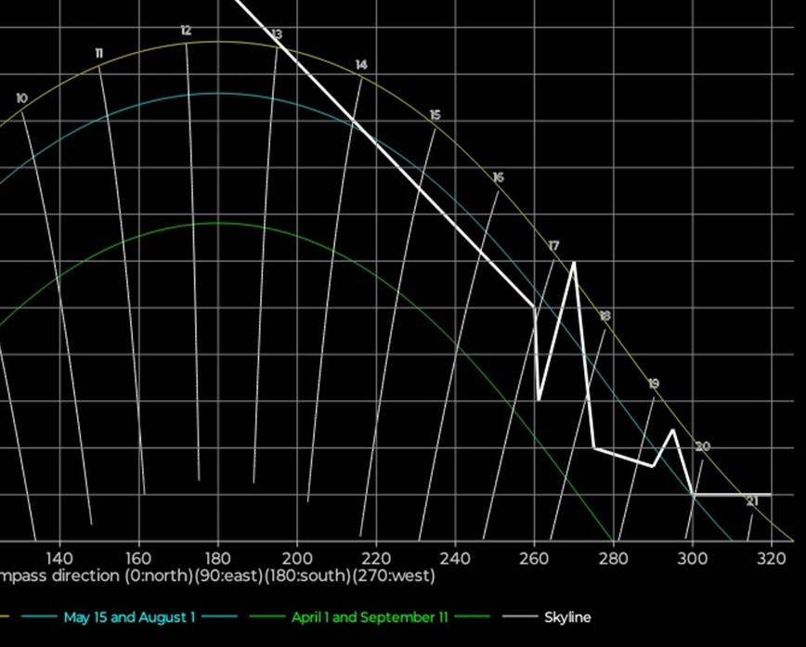The image size is (806, 647).
Task: Toggle the "April 1 and September 11" legend entry
Action: click(x=370, y=617)
